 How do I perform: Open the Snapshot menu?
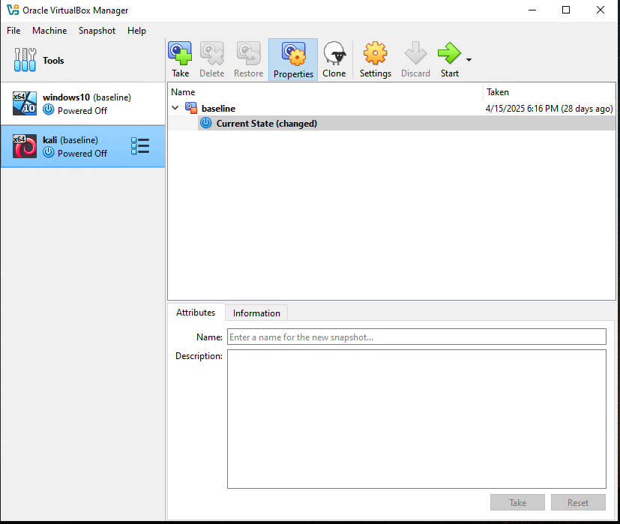coord(97,31)
